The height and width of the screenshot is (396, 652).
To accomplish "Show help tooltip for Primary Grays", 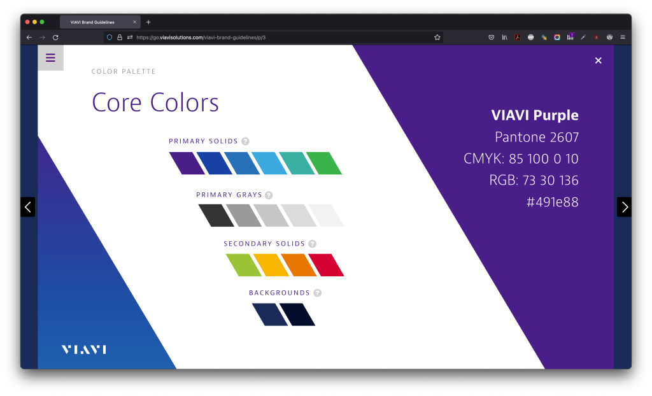I will coord(269,195).
